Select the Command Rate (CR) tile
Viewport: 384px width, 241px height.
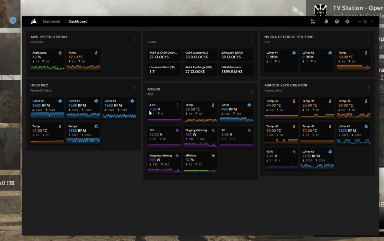164,70
